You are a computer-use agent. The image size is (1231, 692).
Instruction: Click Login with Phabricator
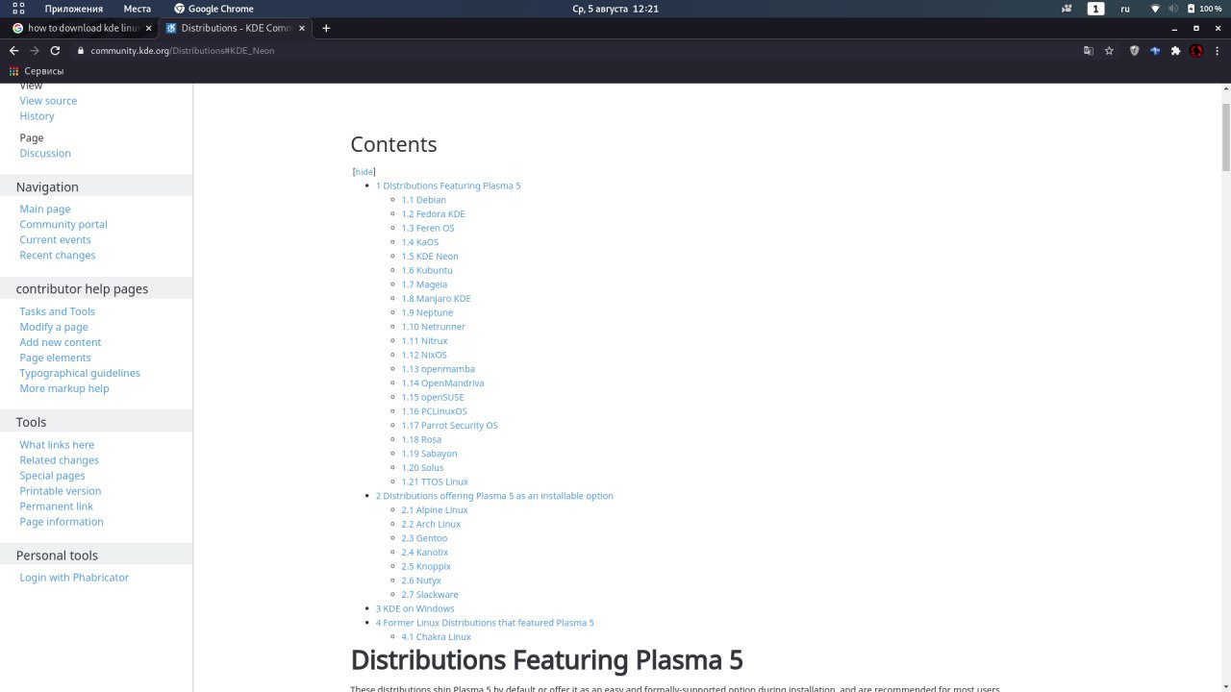point(74,578)
